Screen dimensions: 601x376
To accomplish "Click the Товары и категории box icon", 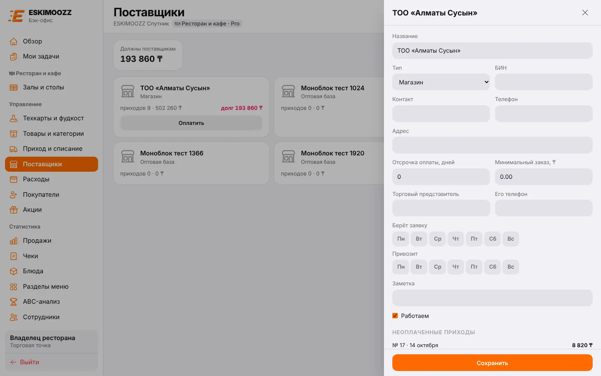I will click(x=14, y=134).
